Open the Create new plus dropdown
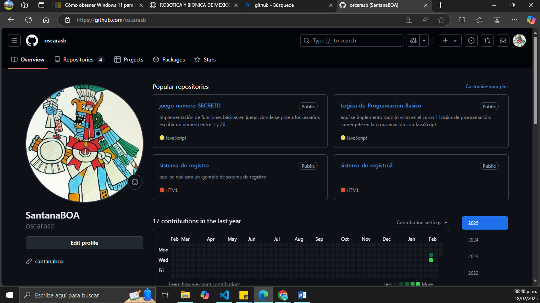The width and height of the screenshot is (540, 303). point(450,40)
